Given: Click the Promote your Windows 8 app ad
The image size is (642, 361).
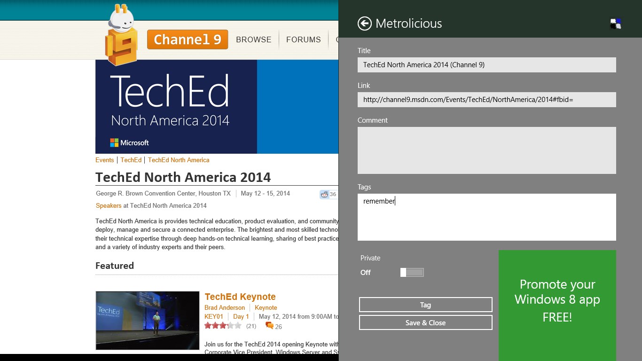Looking at the screenshot, I should click(x=557, y=306).
